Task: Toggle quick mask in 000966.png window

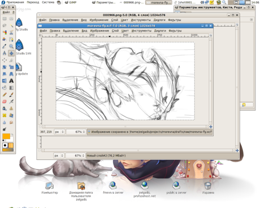Action: [40, 150]
